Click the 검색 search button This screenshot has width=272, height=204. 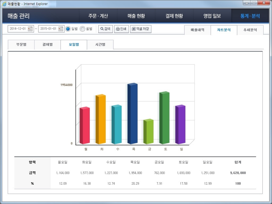click(105, 29)
